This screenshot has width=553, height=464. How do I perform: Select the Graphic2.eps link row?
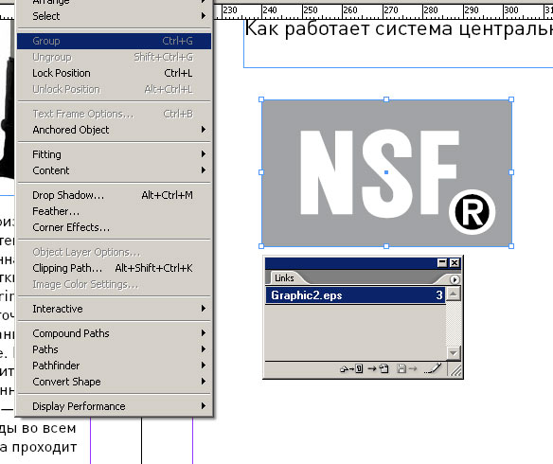pos(355,295)
